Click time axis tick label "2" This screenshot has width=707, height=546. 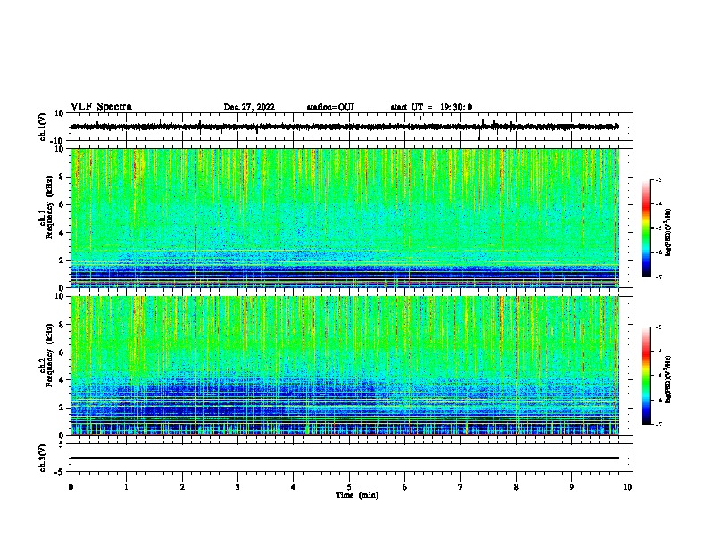click(x=182, y=487)
